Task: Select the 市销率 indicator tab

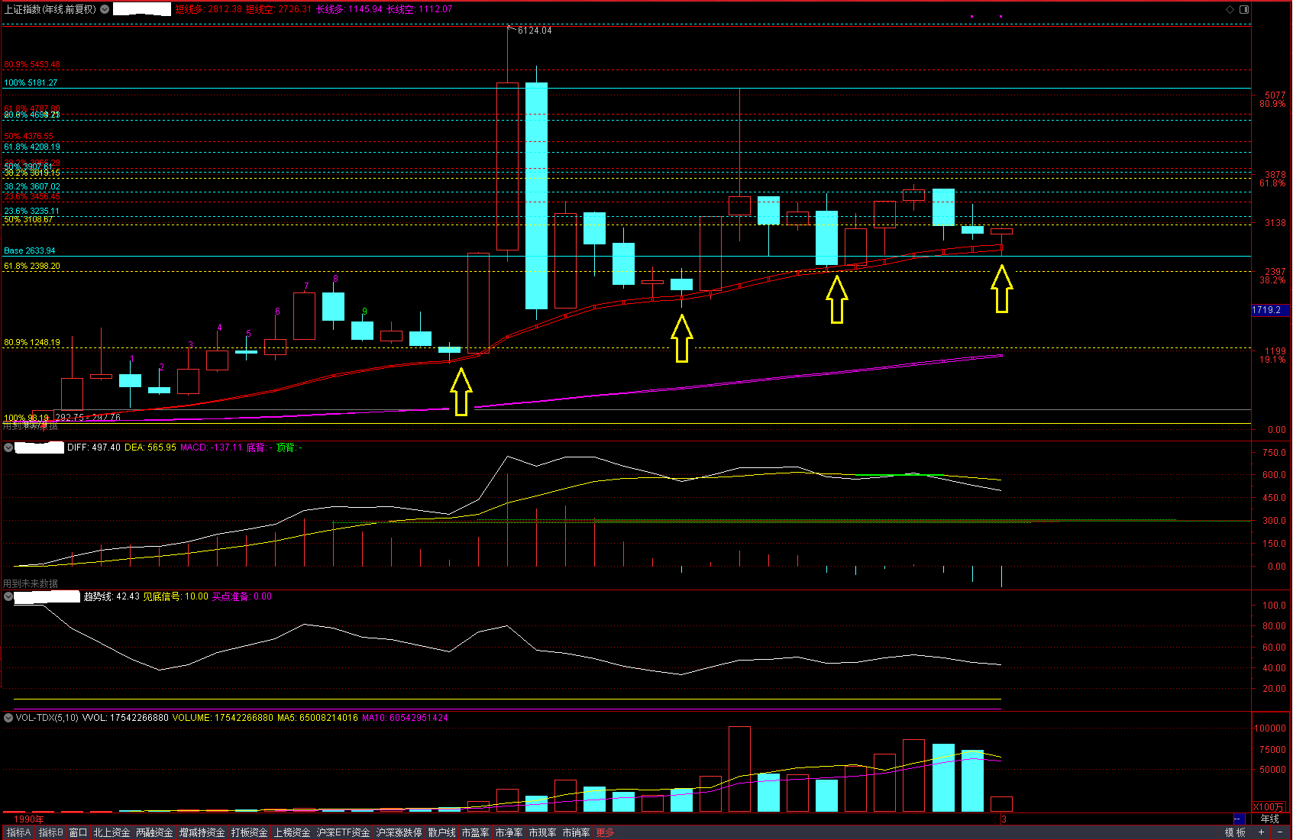Action: [576, 832]
